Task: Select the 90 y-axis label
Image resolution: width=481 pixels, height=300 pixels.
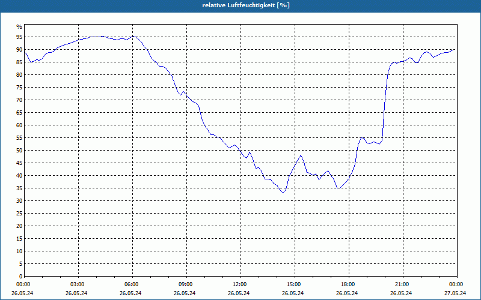Action: coord(19,50)
